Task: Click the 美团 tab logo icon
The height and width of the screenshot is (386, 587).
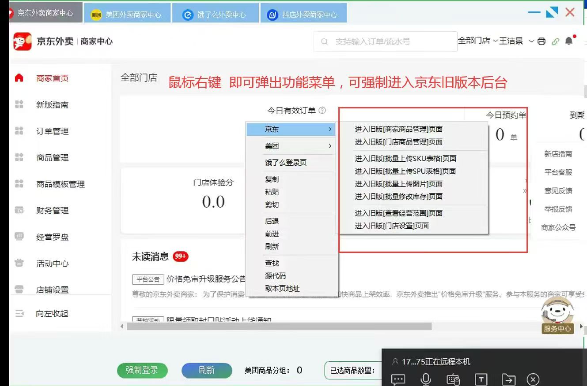Action: 96,15
